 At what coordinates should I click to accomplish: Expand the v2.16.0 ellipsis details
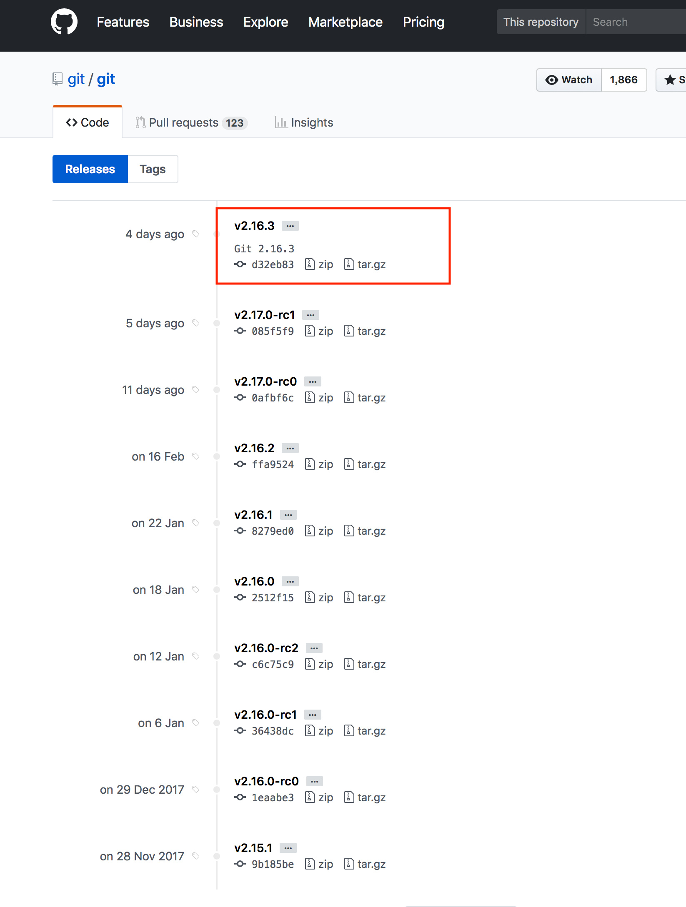pyautogui.click(x=290, y=581)
